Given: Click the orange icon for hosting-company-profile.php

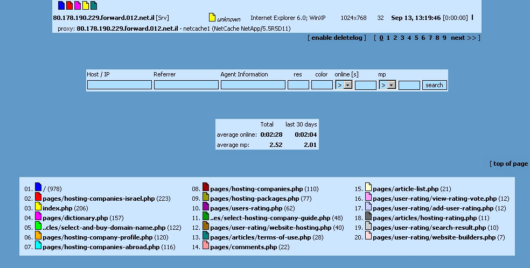Looking at the screenshot, I should [x=38, y=236].
